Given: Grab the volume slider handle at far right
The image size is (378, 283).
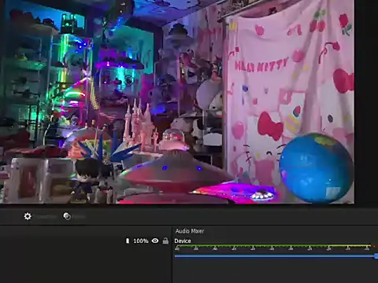Looking at the screenshot, I should click(376, 256).
